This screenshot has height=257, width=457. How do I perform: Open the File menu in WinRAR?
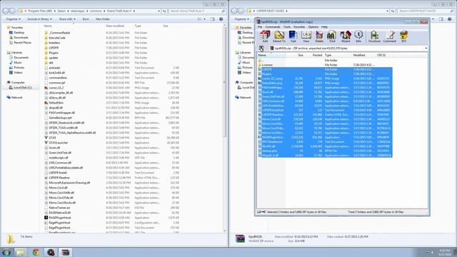(260, 27)
